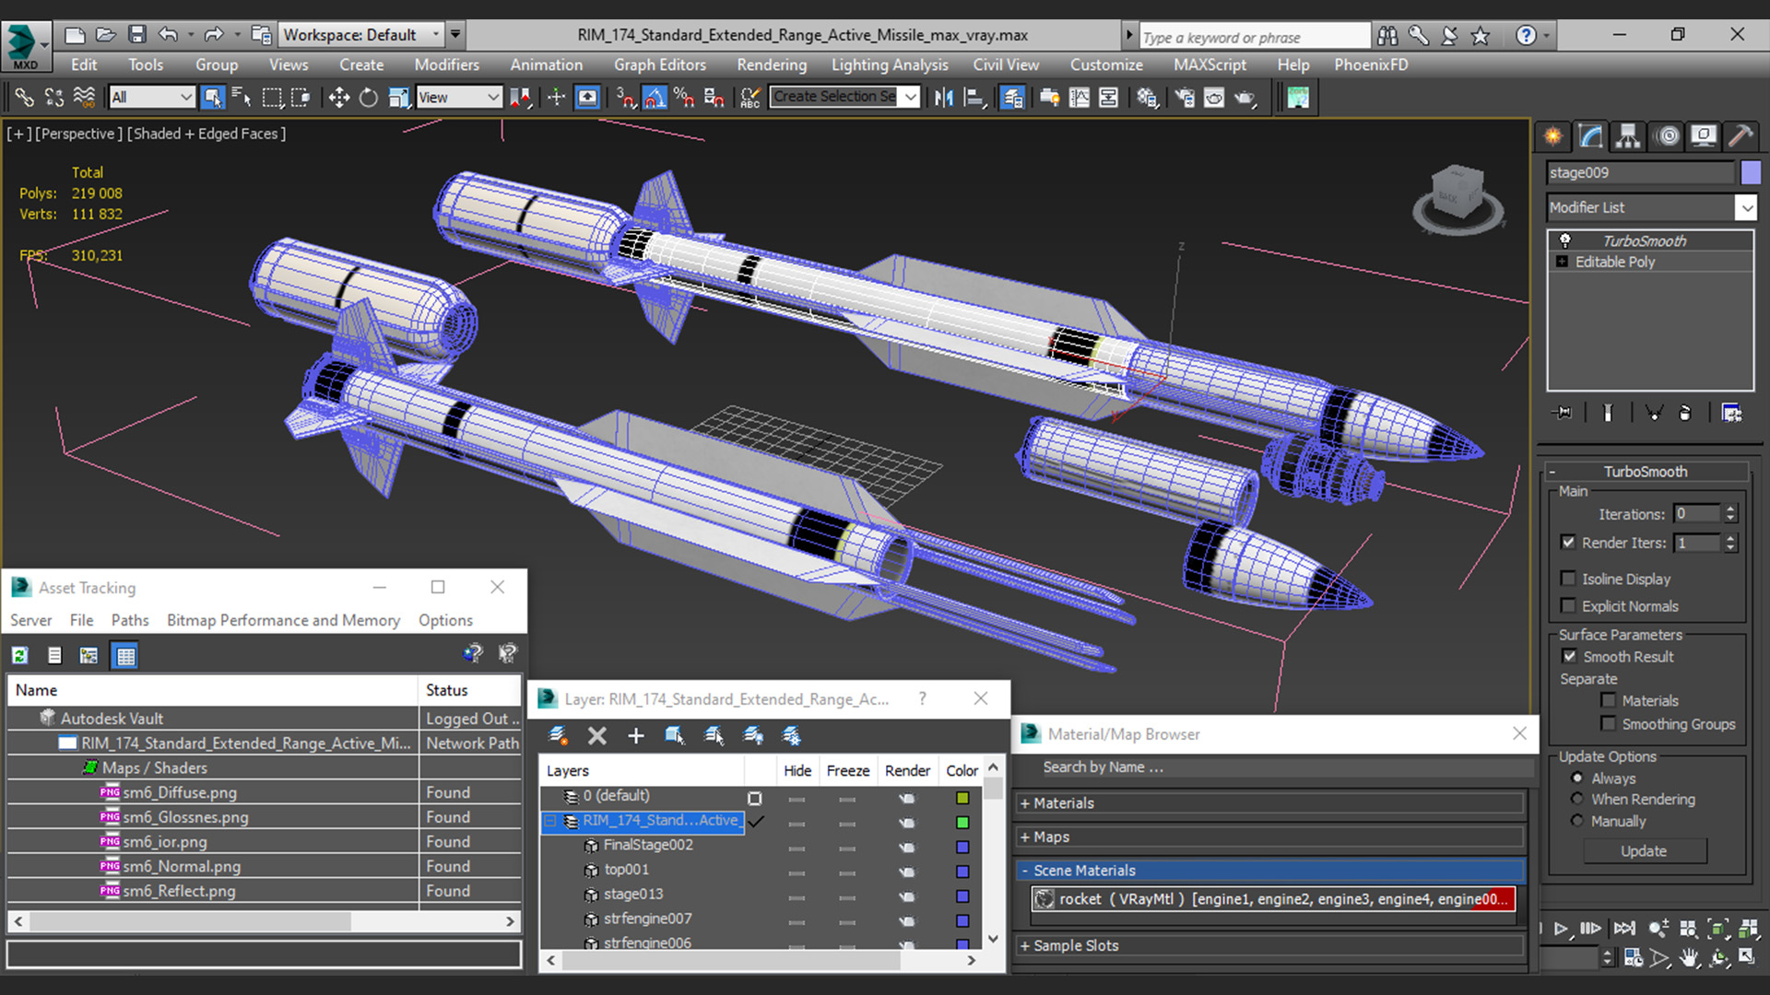Select the Rotate tool
This screenshot has height=995, width=1770.
[x=369, y=98]
